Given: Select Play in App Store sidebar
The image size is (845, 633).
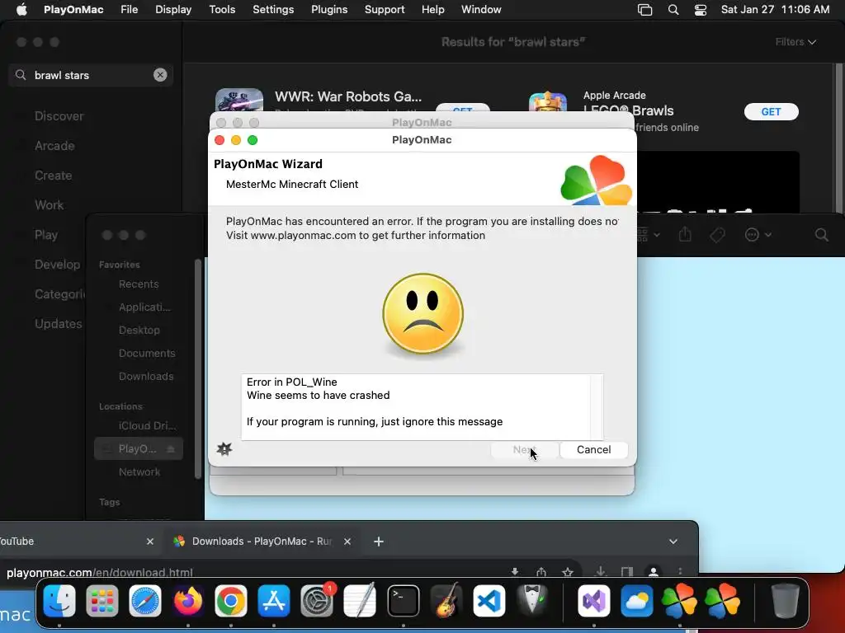Looking at the screenshot, I should point(46,235).
